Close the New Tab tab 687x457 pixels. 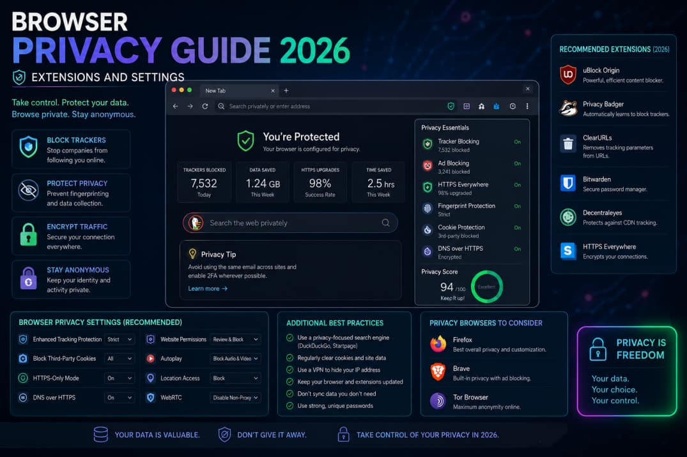click(x=272, y=91)
